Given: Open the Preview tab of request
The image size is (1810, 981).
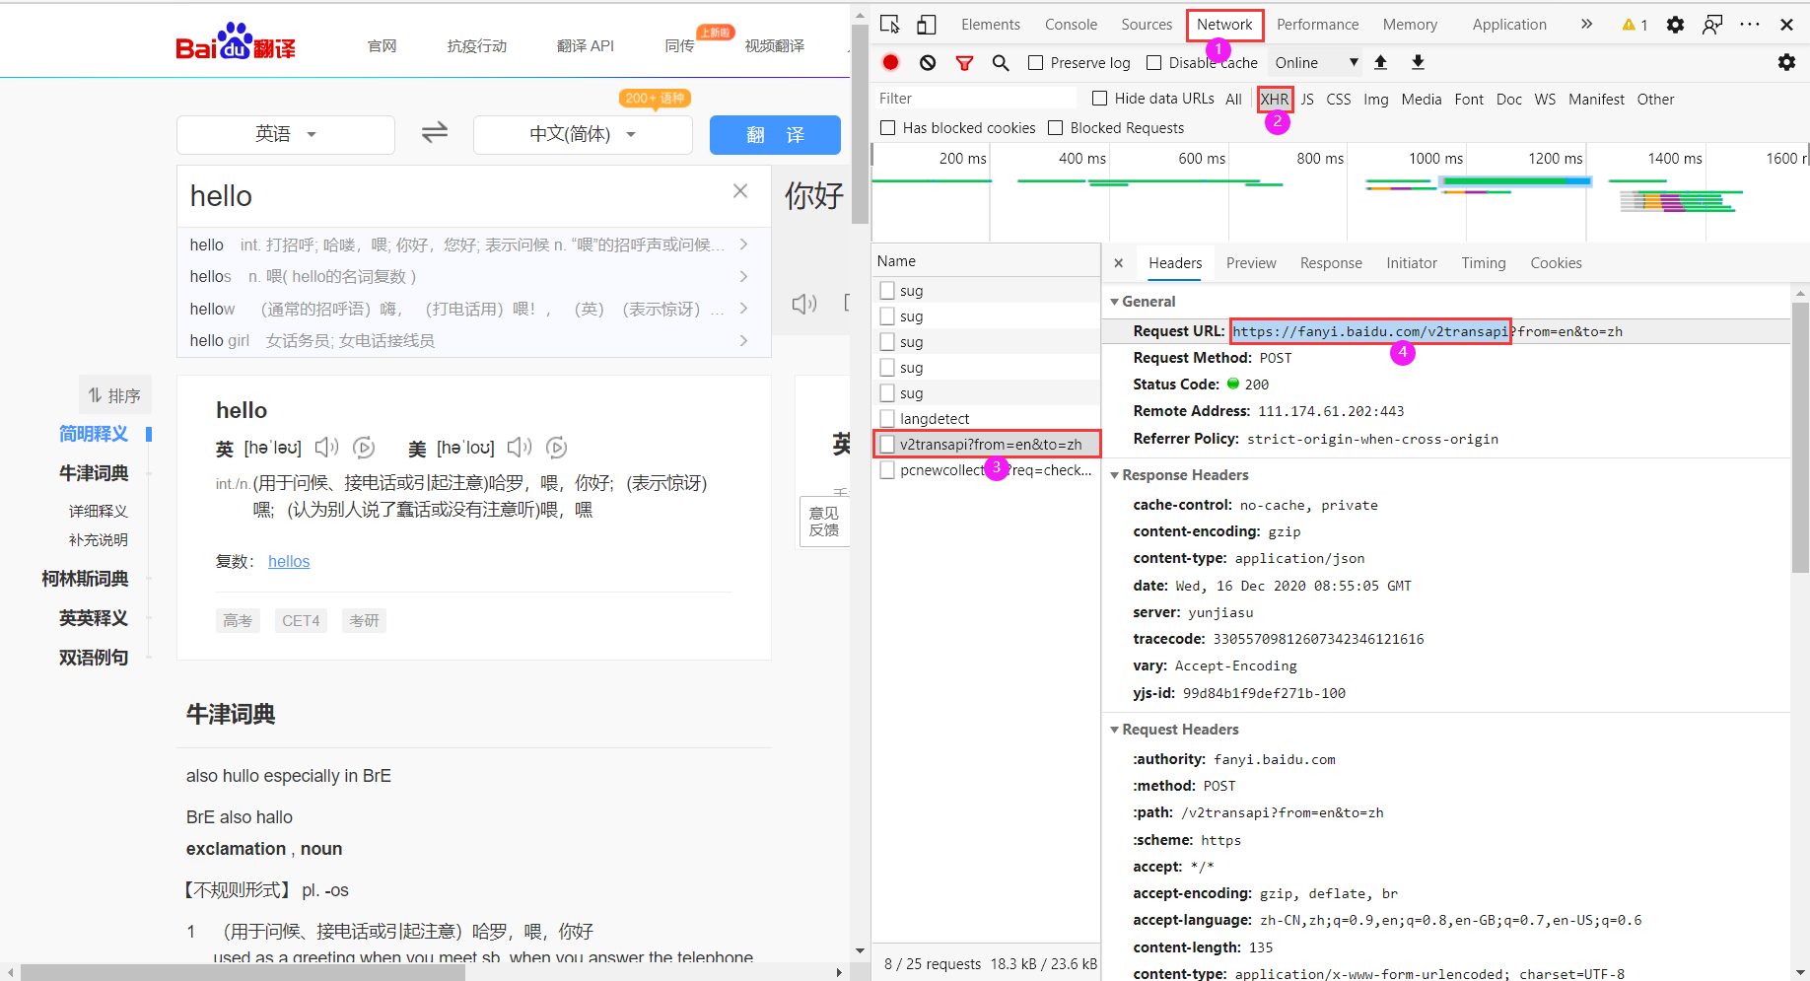Looking at the screenshot, I should (1251, 263).
